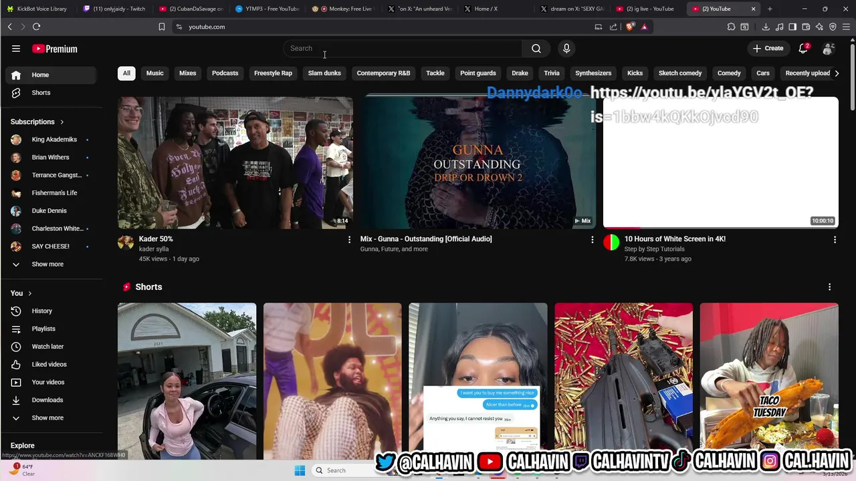Select the All filter chip
This screenshot has height=481, width=856.
pos(126,73)
